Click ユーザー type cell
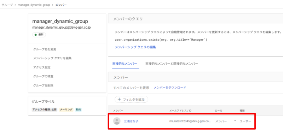Screen dimensions: 283x131 pyautogui.click(x=245, y=121)
